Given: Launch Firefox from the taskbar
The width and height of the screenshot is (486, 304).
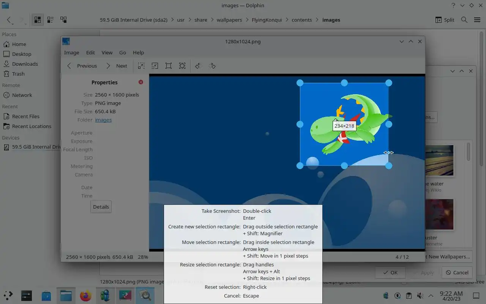Looking at the screenshot, I should (86, 295).
